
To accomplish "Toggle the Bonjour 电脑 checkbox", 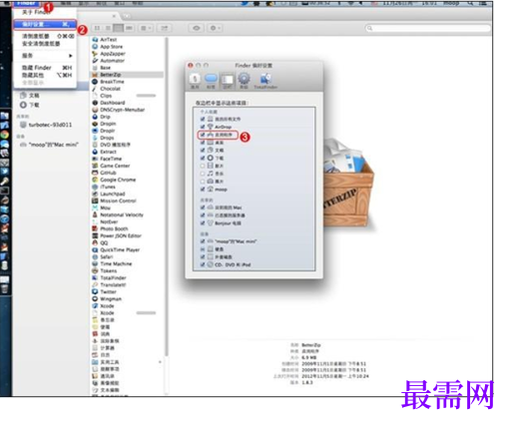I will point(203,223).
